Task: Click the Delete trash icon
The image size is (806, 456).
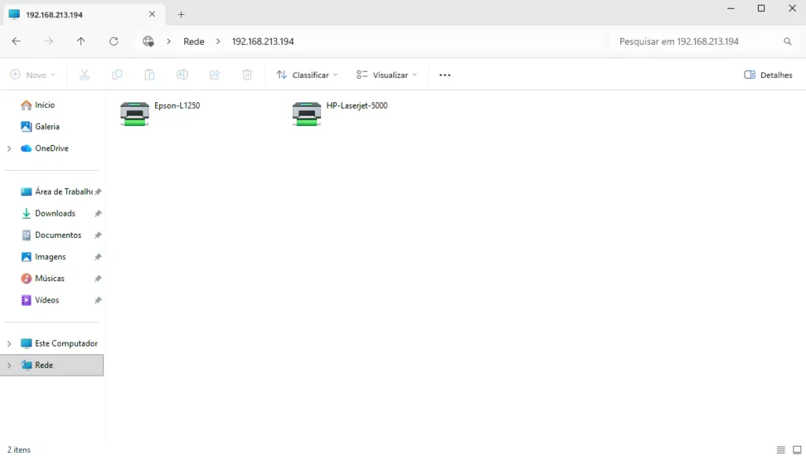Action: 247,75
